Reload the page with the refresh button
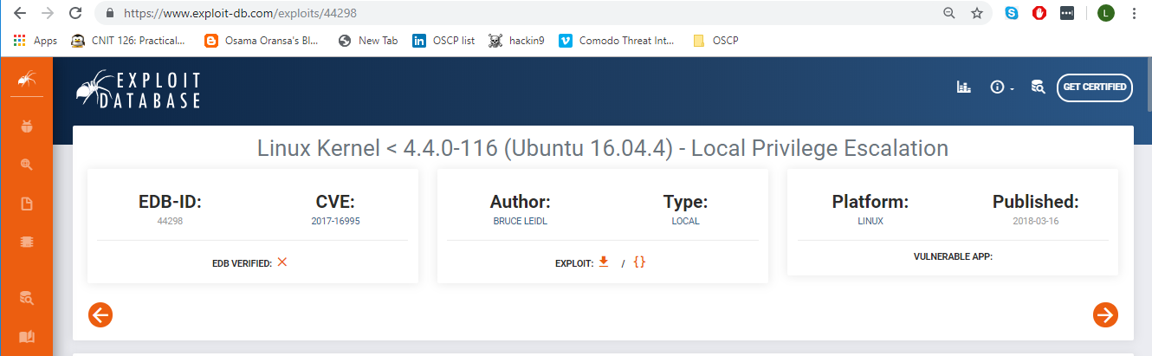This screenshot has height=356, width=1152. tap(75, 13)
